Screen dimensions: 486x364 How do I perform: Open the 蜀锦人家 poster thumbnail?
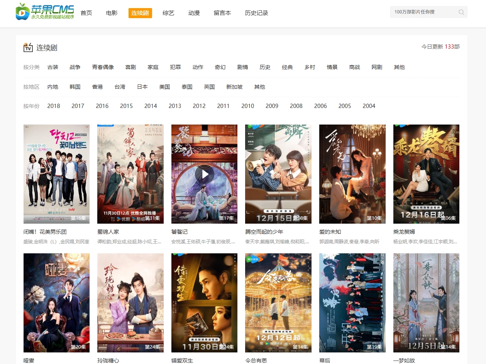(x=130, y=174)
